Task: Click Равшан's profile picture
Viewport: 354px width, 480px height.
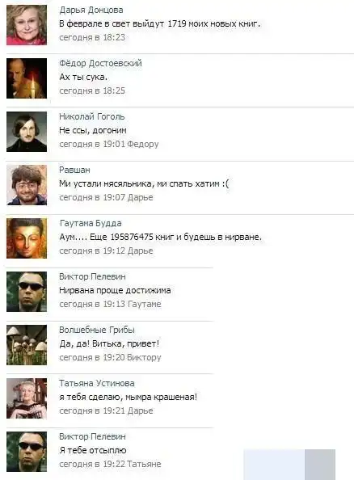Action: (27, 185)
